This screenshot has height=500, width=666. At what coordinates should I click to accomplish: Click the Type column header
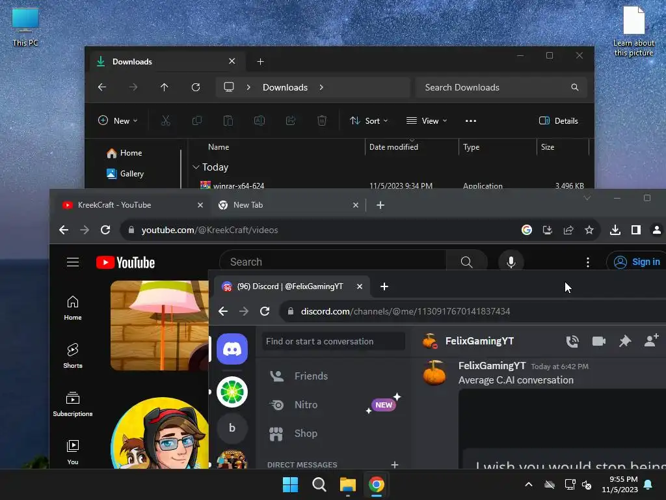point(471,147)
